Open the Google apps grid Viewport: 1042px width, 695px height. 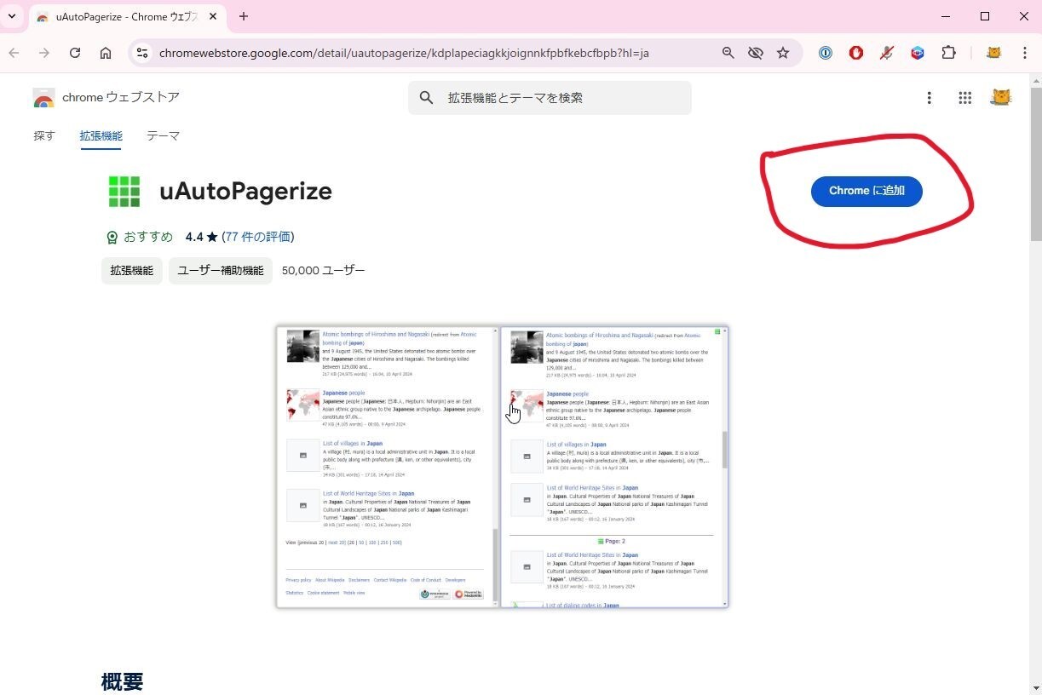[x=965, y=98]
